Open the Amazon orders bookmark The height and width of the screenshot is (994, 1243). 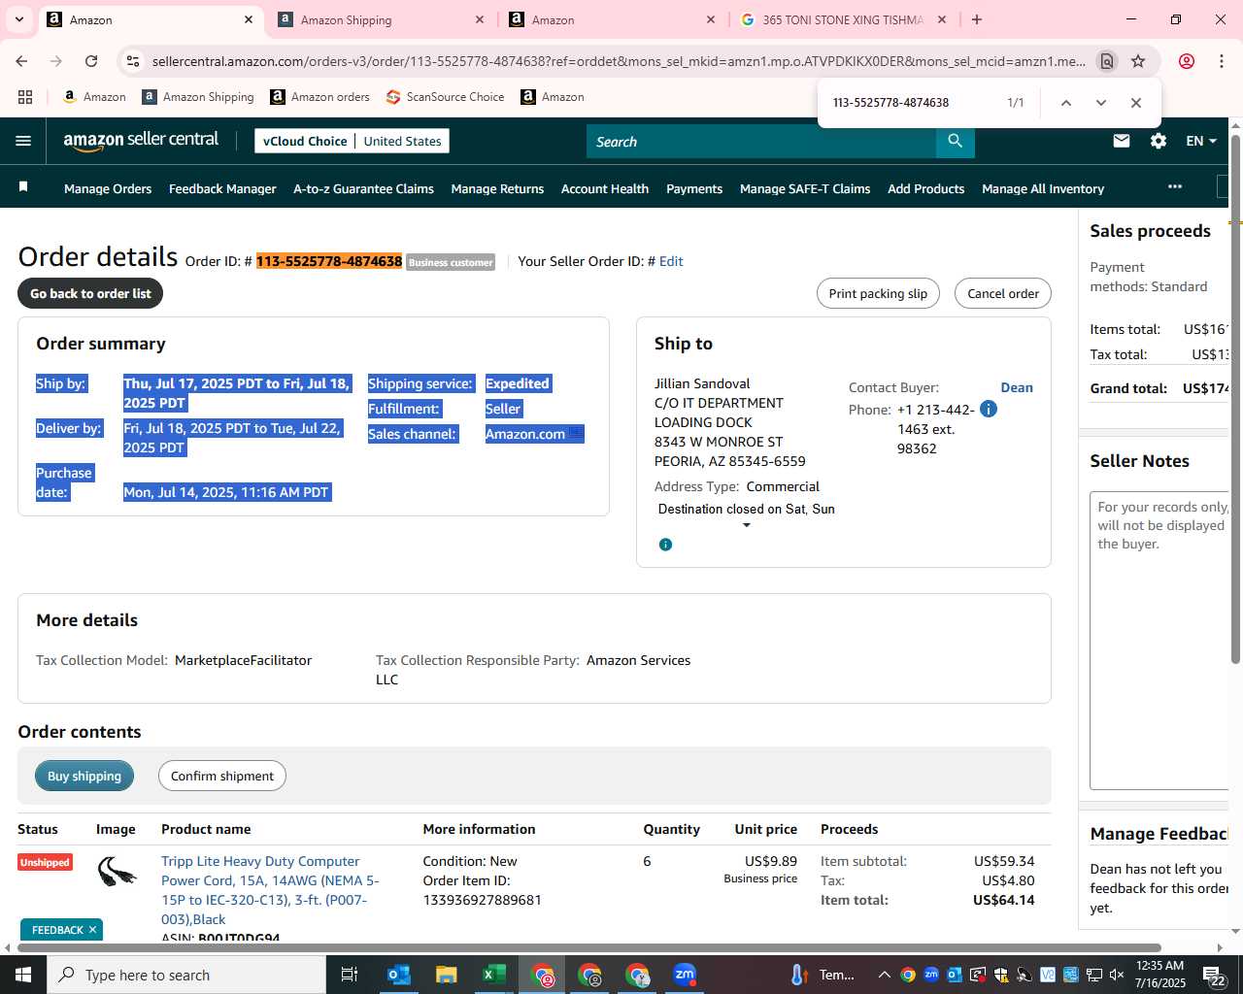click(x=319, y=97)
